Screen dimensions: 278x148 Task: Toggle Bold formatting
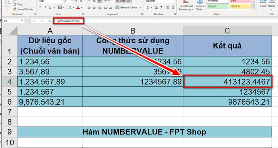(x=40, y=7)
